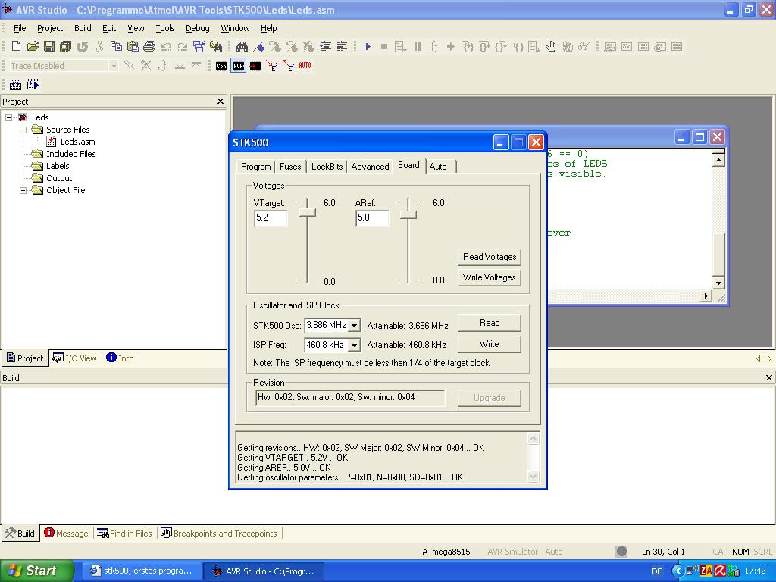Click the indent lines icon
The width and height of the screenshot is (776, 582).
pos(325,46)
